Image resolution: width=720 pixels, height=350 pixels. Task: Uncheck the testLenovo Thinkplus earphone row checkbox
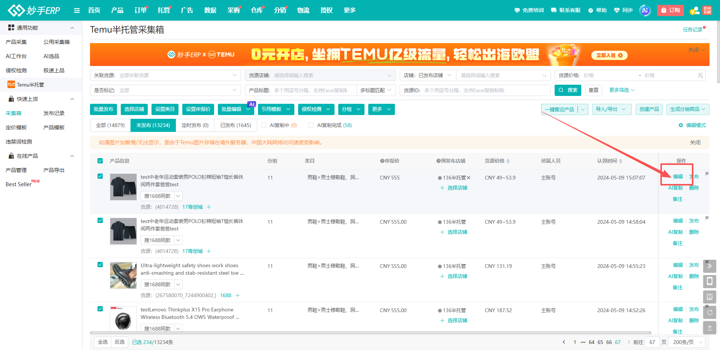[x=100, y=309]
